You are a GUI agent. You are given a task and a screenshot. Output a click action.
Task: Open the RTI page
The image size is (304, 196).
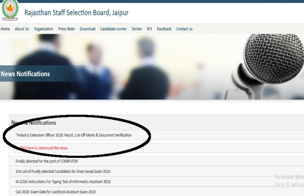pos(149,29)
